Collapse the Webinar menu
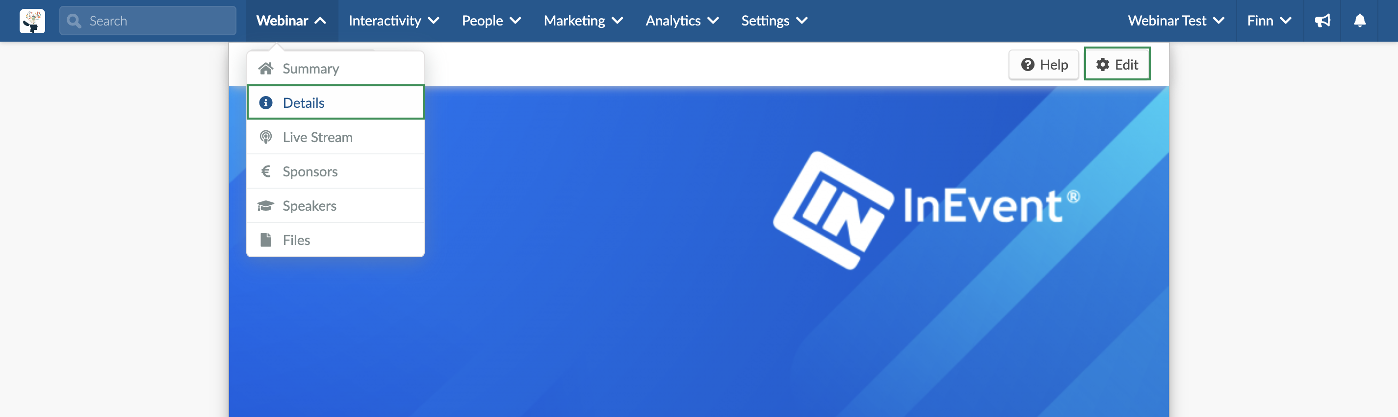The height and width of the screenshot is (417, 1398). click(x=292, y=21)
